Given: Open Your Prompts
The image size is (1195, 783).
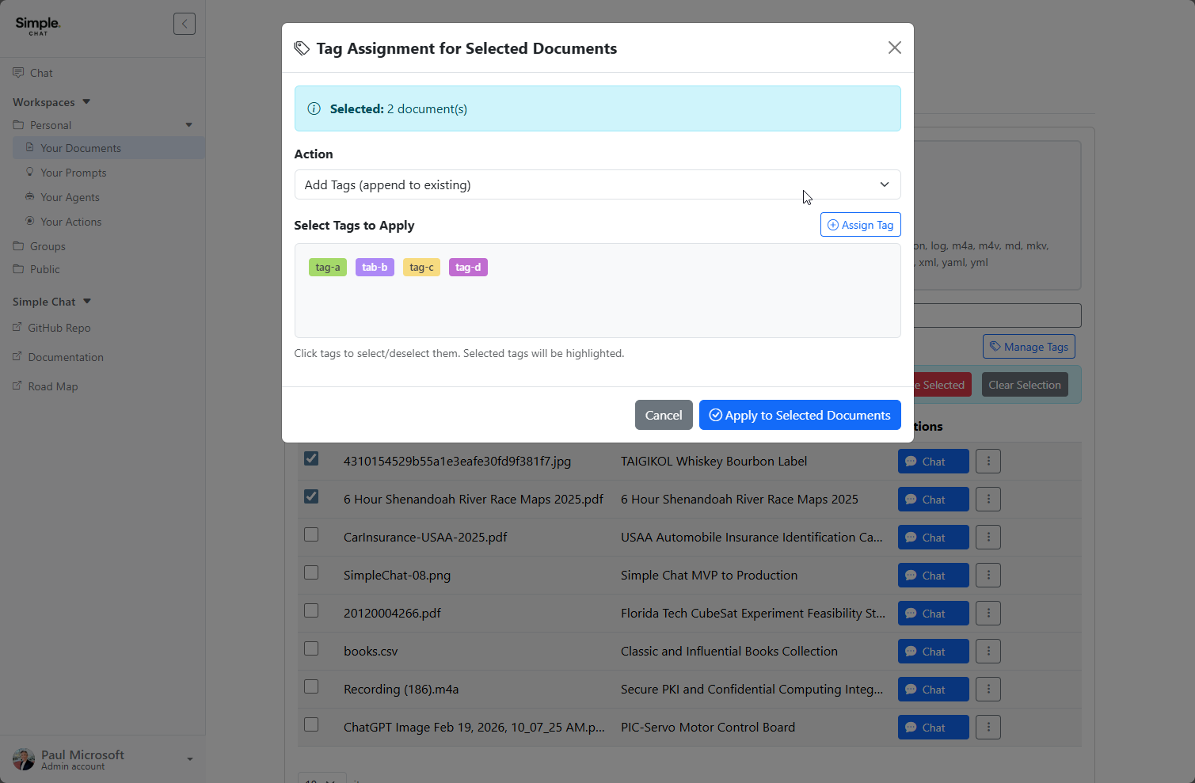Looking at the screenshot, I should pyautogui.click(x=73, y=173).
